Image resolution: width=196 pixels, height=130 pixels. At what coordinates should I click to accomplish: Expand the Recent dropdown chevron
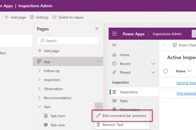153,64
